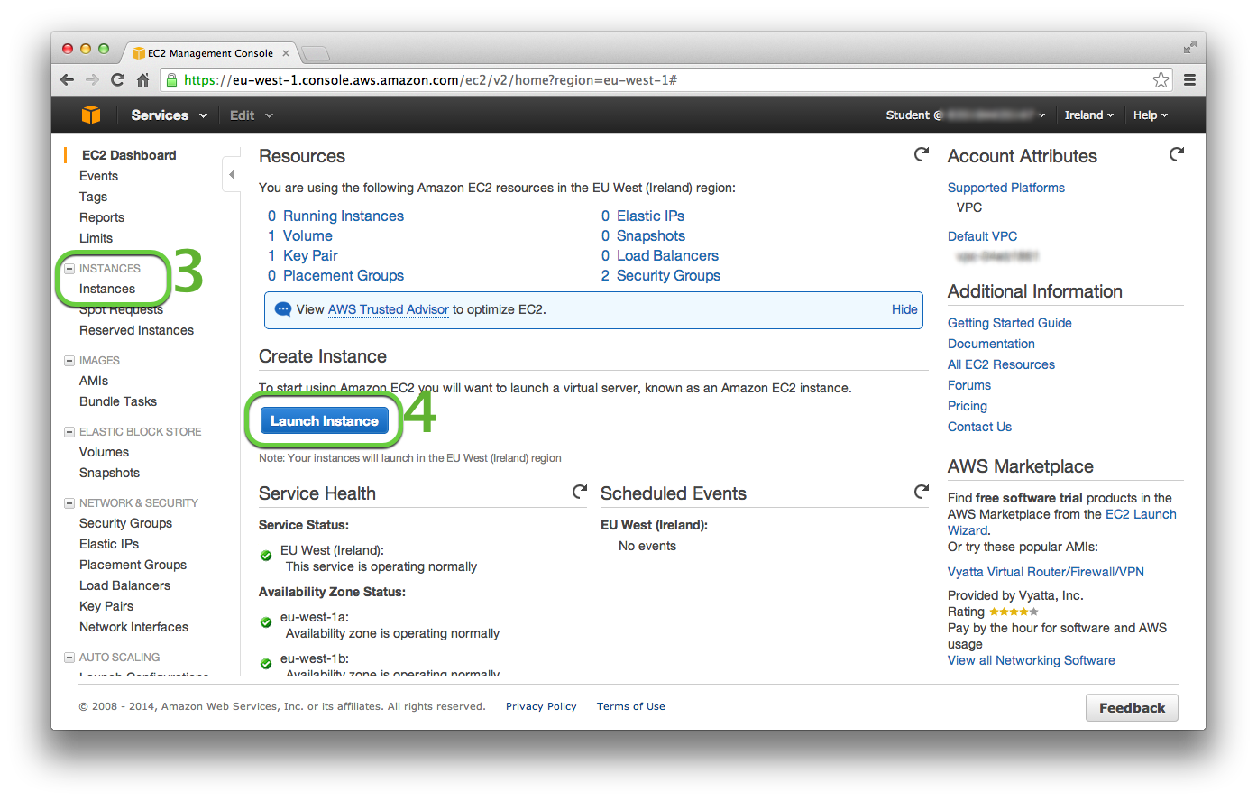The image size is (1257, 801).
Task: Open AWS Trusted Advisor link
Action: click(x=388, y=309)
